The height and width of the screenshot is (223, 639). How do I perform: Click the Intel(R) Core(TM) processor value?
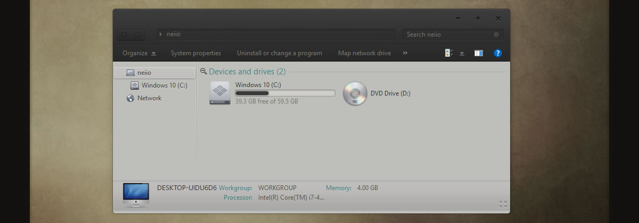point(291,198)
